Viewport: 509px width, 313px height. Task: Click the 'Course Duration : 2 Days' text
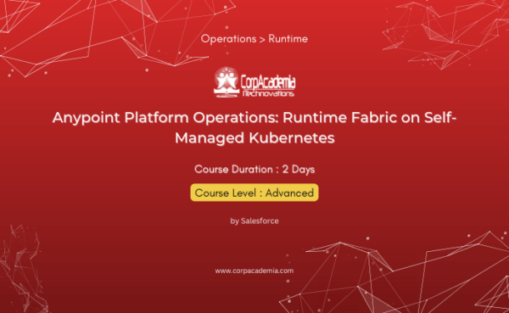pos(255,169)
